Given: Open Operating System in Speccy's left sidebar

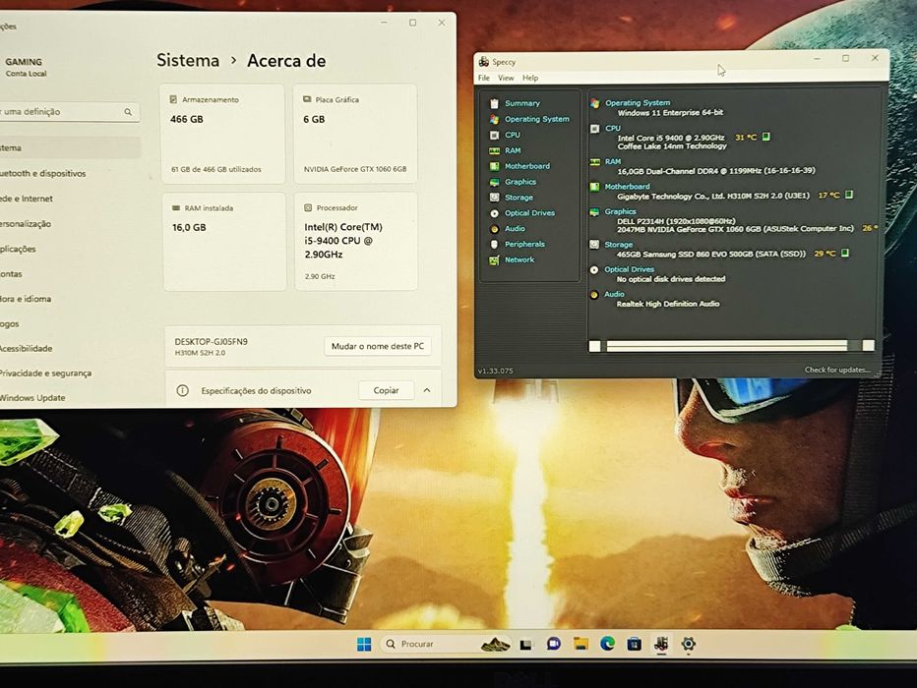Looking at the screenshot, I should click(537, 119).
